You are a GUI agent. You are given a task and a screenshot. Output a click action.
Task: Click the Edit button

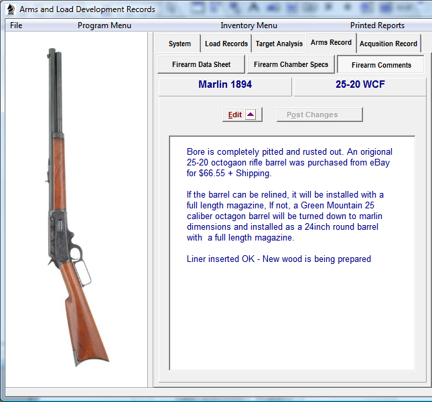[x=242, y=115]
